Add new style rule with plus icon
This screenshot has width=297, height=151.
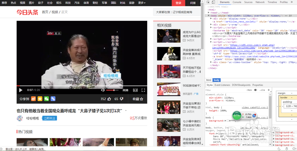tap(268, 90)
